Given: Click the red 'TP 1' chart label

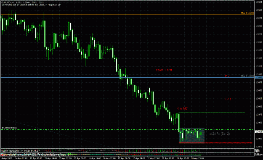Looking at the screenshot, I should click(x=228, y=99).
